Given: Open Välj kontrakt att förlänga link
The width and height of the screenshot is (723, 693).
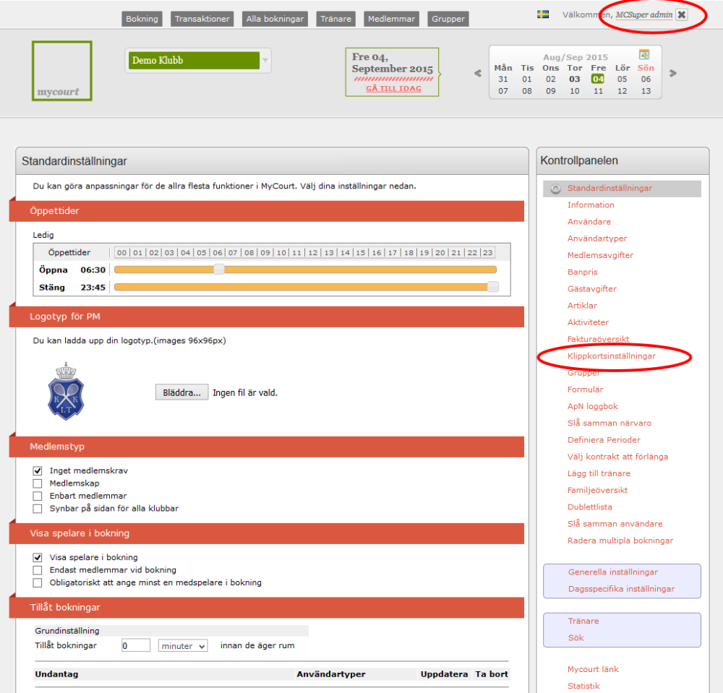Looking at the screenshot, I should pyautogui.click(x=617, y=457).
